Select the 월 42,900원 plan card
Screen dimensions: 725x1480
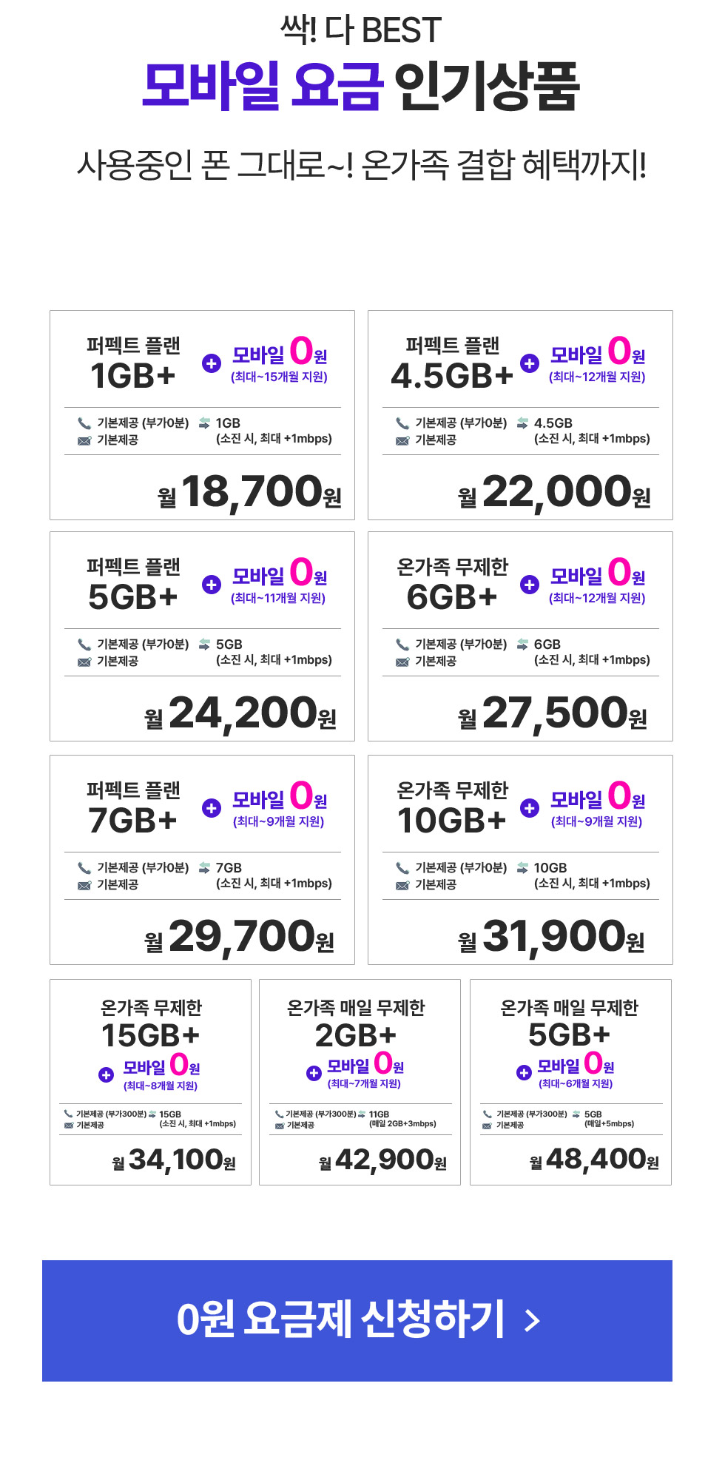click(360, 1082)
